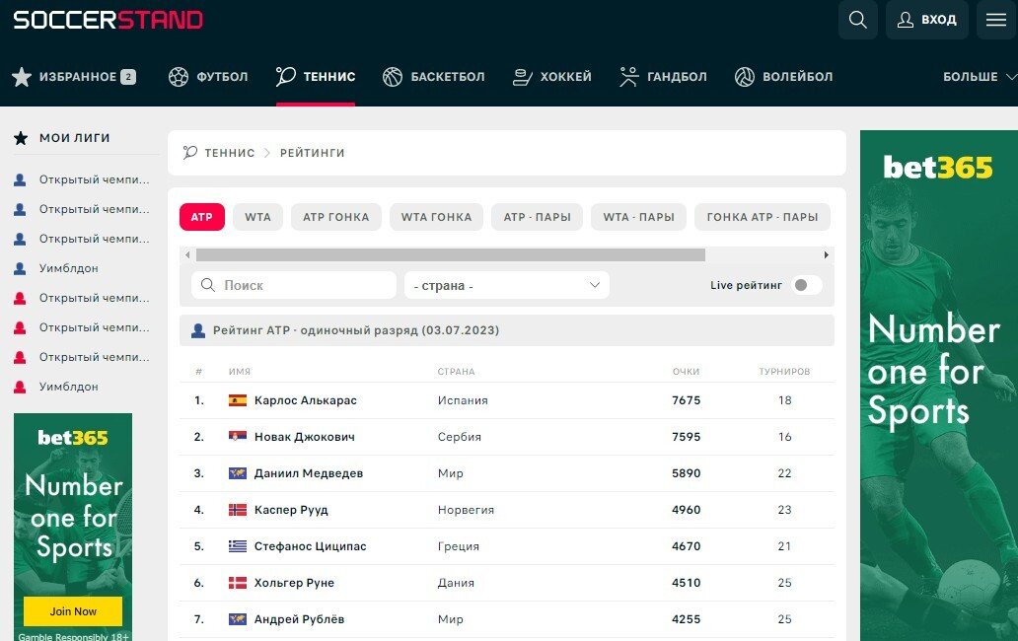Toggle the Live рейтинг switch

[x=806, y=285]
